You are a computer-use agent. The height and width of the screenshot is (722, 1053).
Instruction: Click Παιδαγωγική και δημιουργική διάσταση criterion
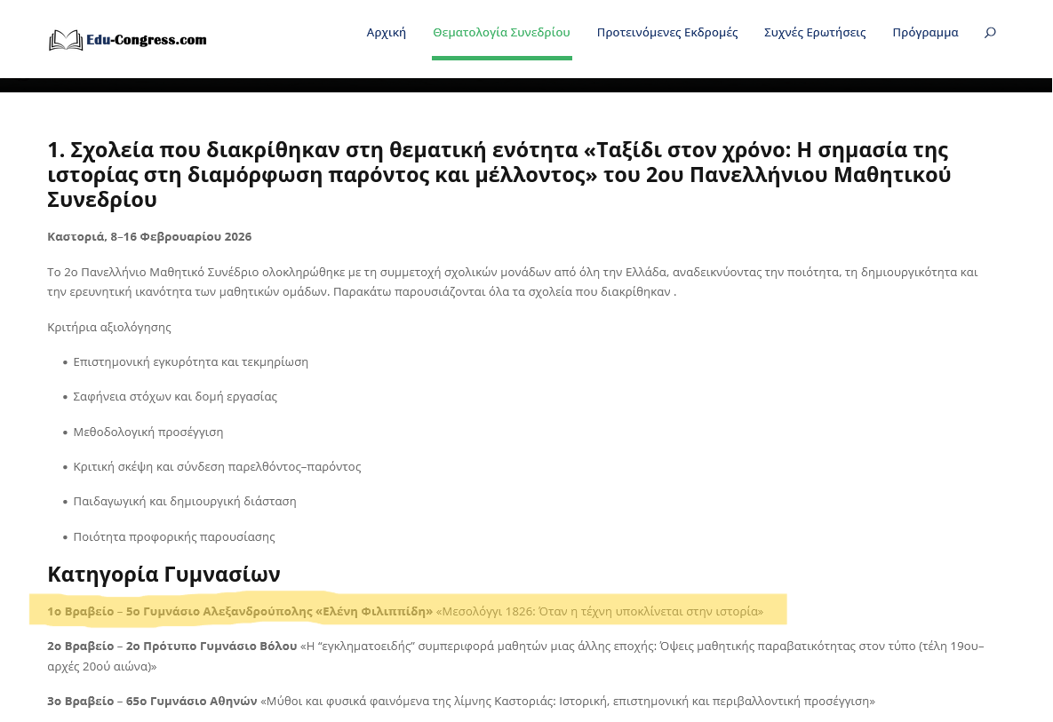[x=185, y=501]
